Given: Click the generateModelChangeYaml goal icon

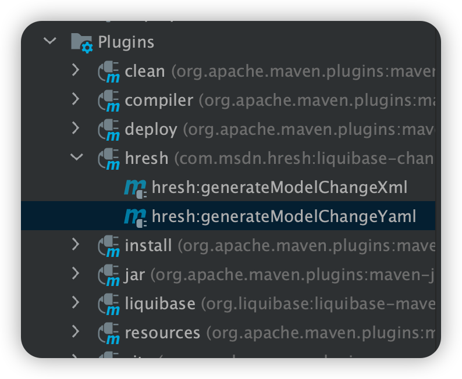Looking at the screenshot, I should click(135, 218).
